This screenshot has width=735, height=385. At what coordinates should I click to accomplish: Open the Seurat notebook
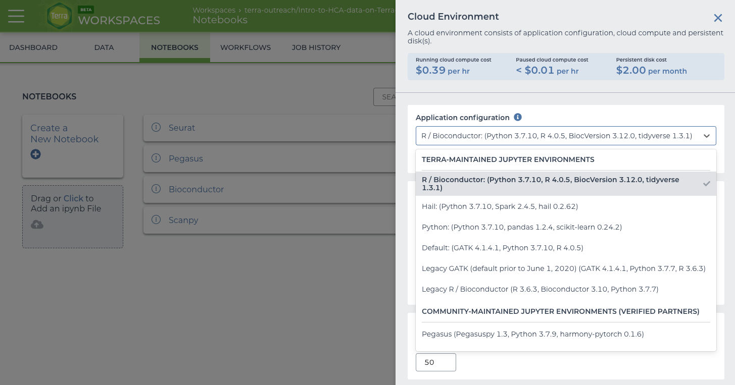[x=182, y=128]
